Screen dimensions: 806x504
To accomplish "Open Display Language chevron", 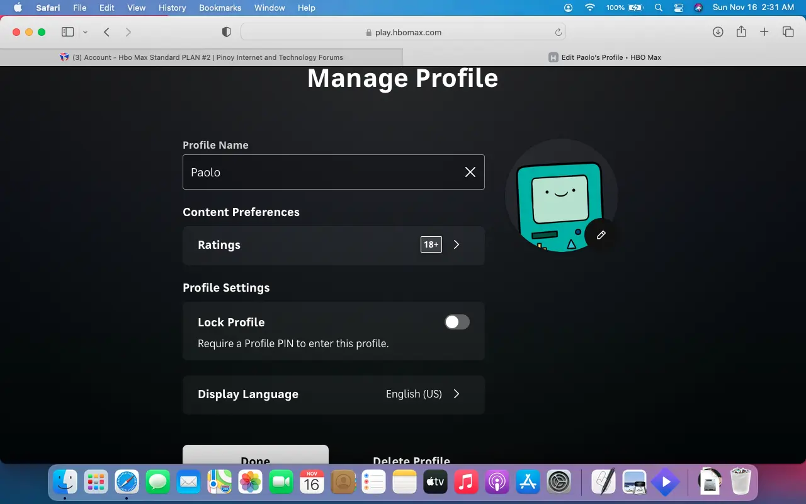I will [x=457, y=394].
